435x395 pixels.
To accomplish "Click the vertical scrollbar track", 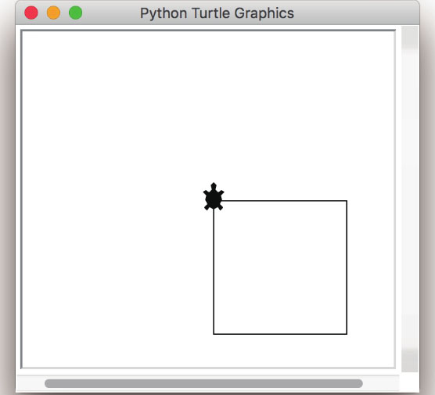I will [410, 199].
